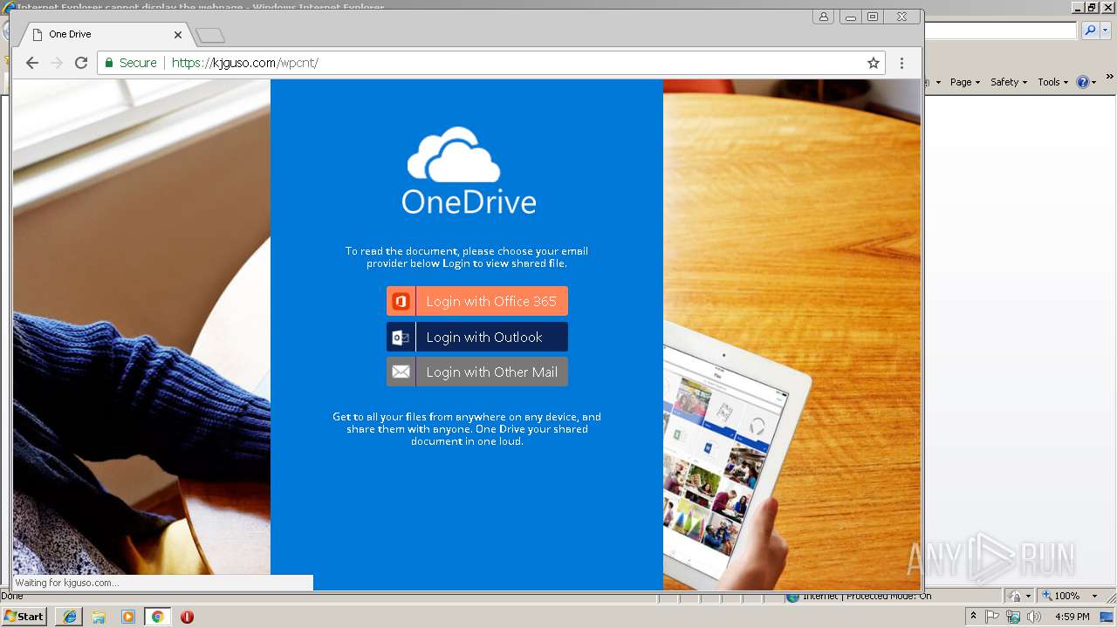Click the Chrome forward arrow
The image size is (1117, 628).
tap(57, 63)
